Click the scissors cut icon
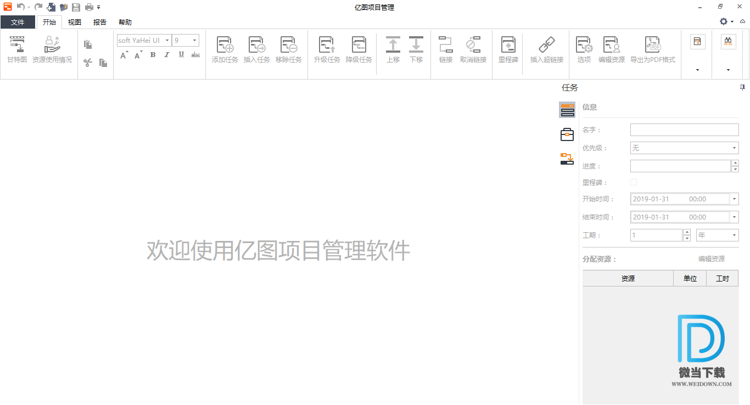This screenshot has height=405, width=750. pos(88,63)
